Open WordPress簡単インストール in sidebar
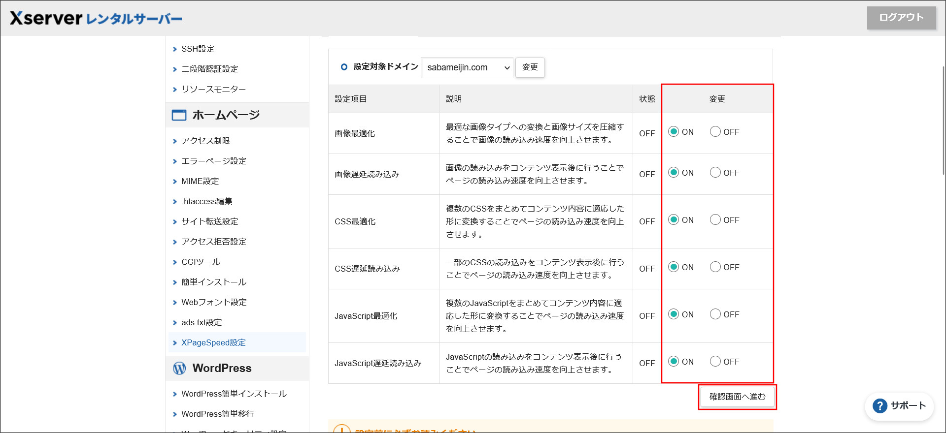 tap(234, 394)
